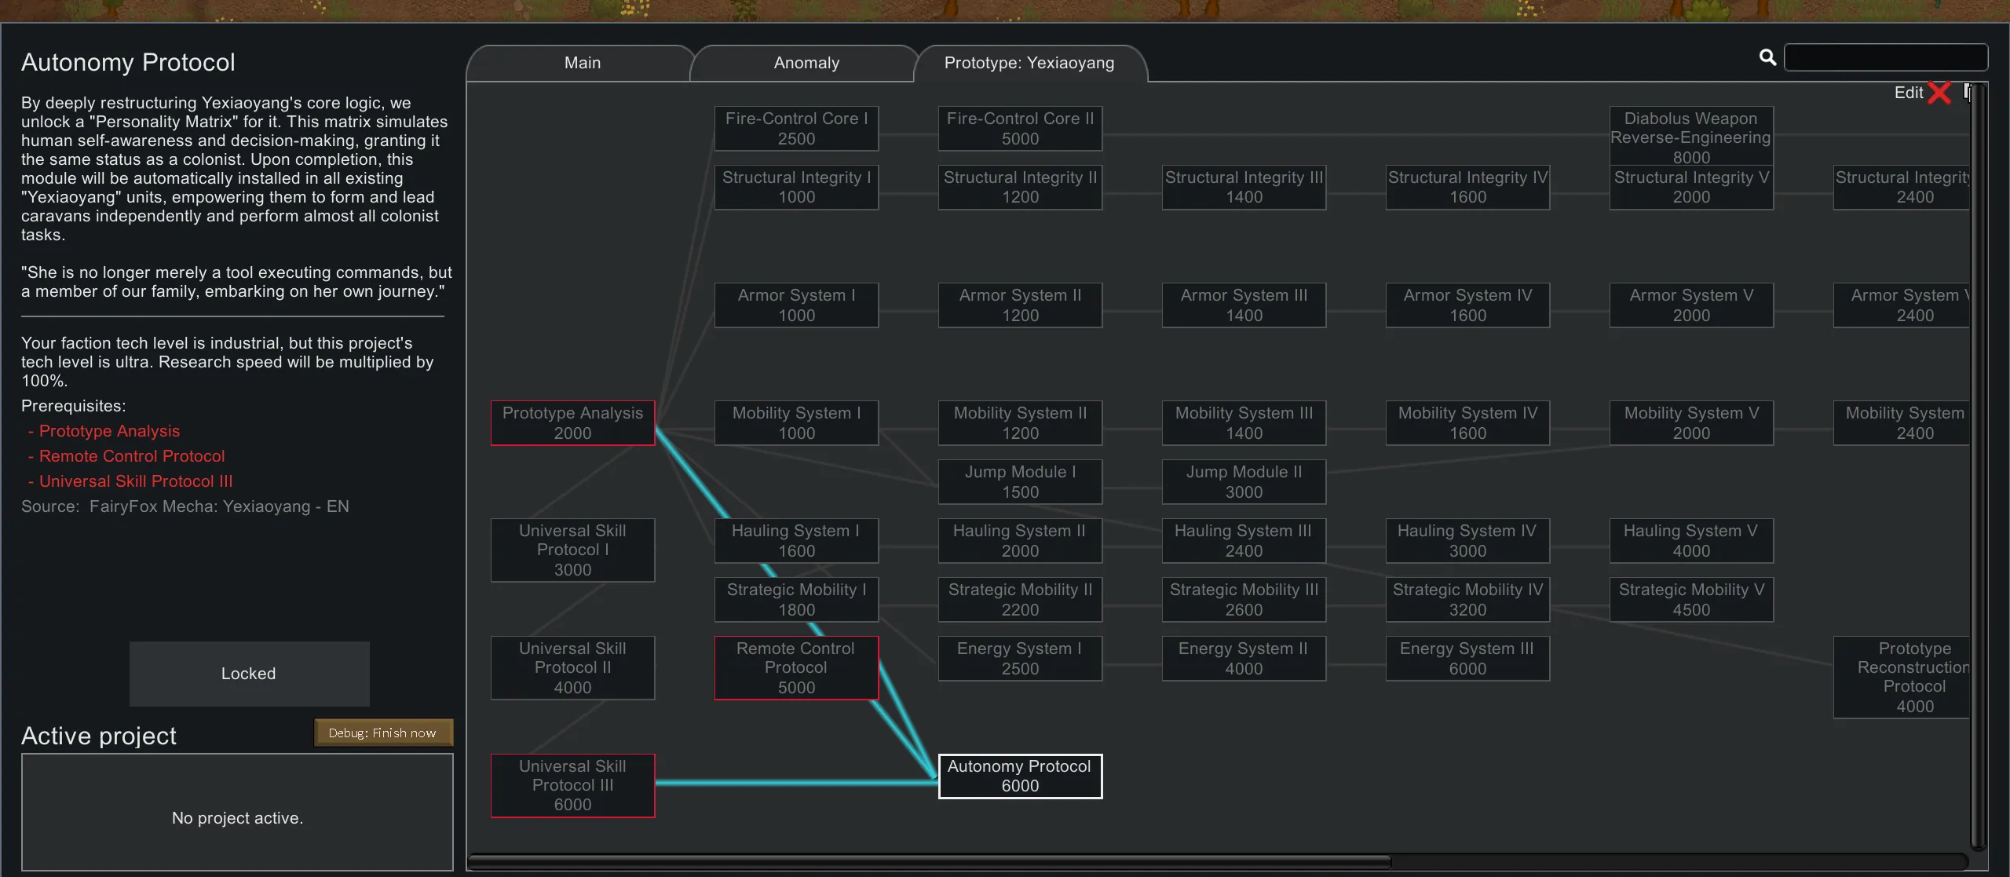Select the Strategic Mobility V project

pyautogui.click(x=1690, y=599)
